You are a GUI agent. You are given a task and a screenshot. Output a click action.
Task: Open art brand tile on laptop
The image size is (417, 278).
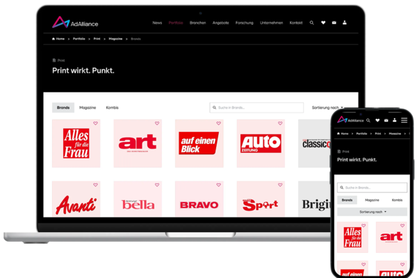pyautogui.click(x=138, y=144)
